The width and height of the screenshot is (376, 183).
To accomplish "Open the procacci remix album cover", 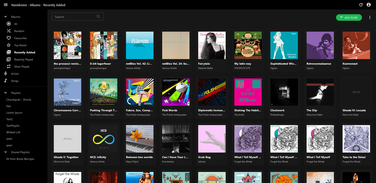I will (x=68, y=45).
